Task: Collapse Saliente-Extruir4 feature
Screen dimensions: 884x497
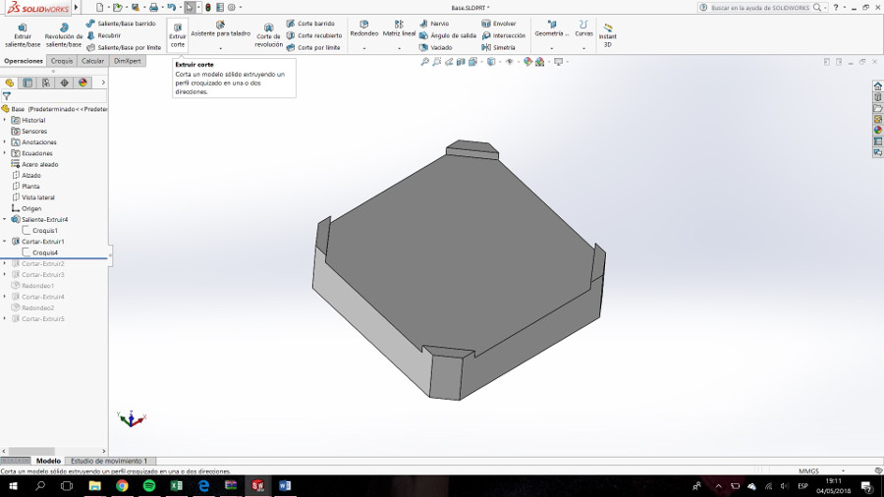Action: tap(5, 219)
